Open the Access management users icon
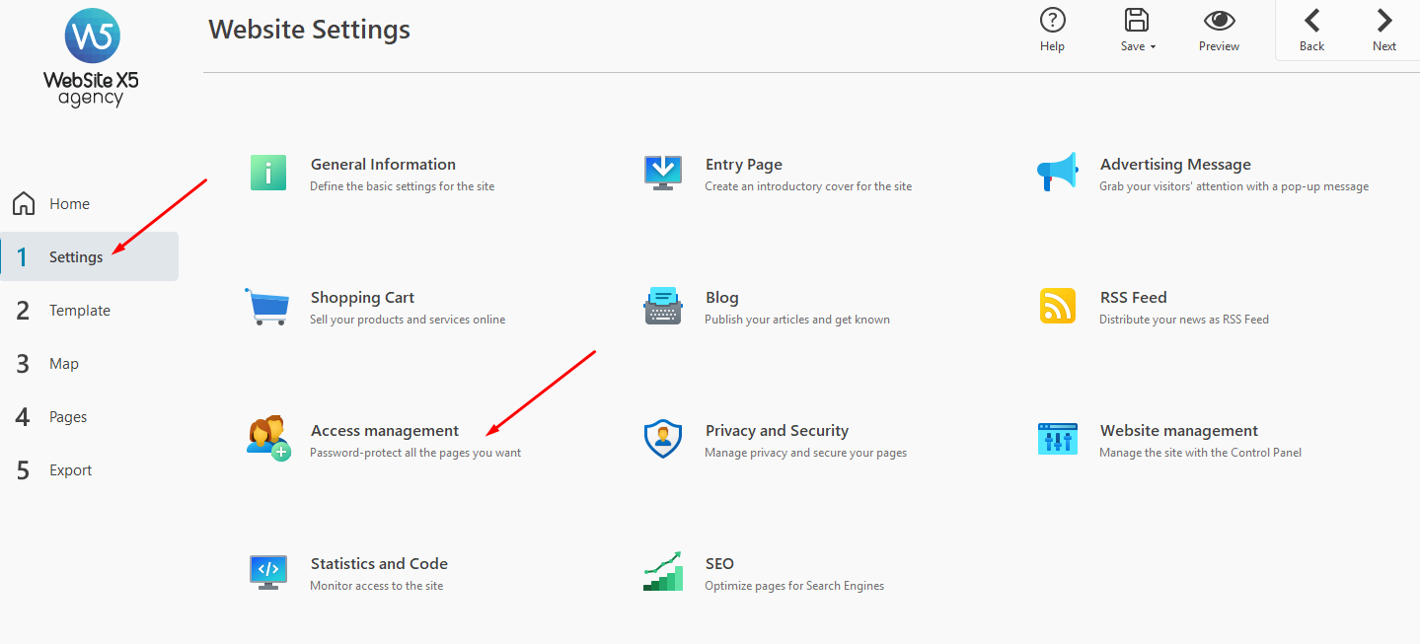The height and width of the screenshot is (644, 1420). click(267, 439)
